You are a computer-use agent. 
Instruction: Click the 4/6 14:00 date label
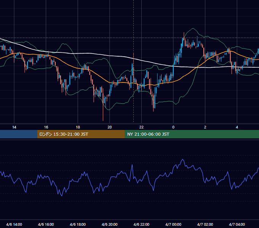click(14, 224)
